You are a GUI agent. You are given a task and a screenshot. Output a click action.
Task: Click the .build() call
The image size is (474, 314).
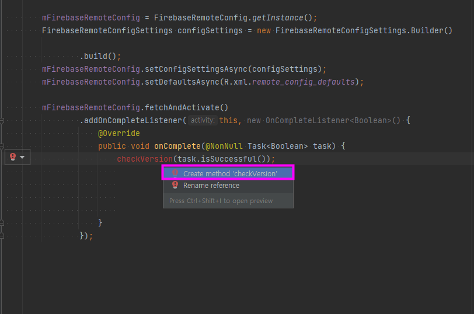(x=98, y=56)
